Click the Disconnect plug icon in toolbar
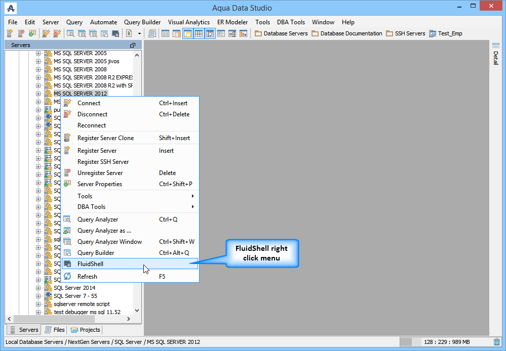This screenshot has height=351, width=506. click(57, 33)
